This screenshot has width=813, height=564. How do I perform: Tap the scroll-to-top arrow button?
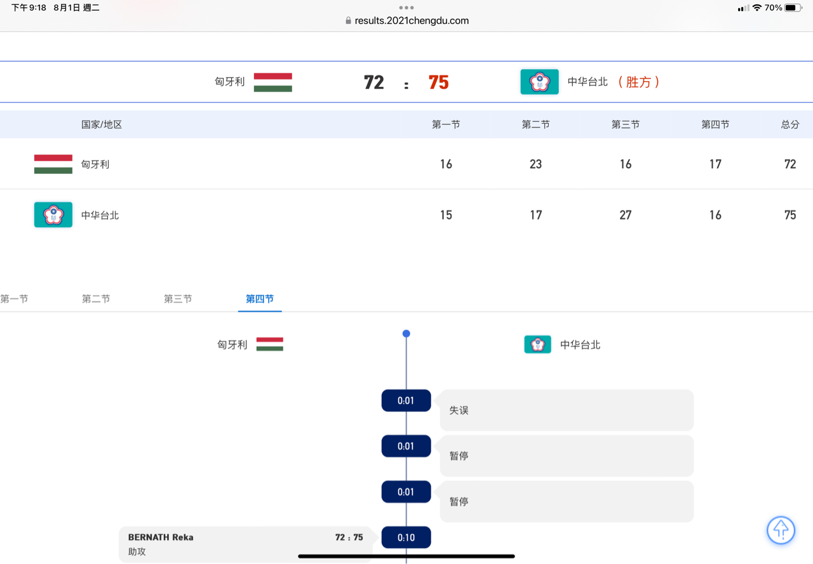(781, 530)
